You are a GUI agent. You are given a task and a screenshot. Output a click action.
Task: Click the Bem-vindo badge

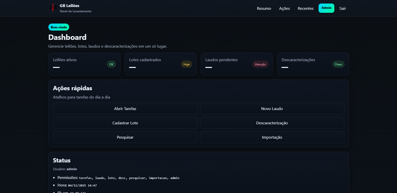pyautogui.click(x=59, y=27)
